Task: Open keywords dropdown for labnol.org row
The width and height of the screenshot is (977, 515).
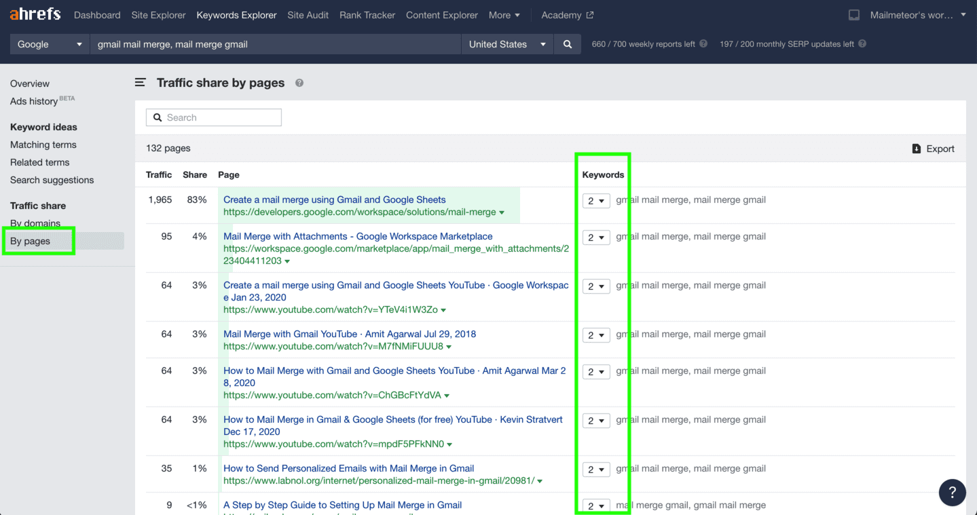Action: (596, 470)
